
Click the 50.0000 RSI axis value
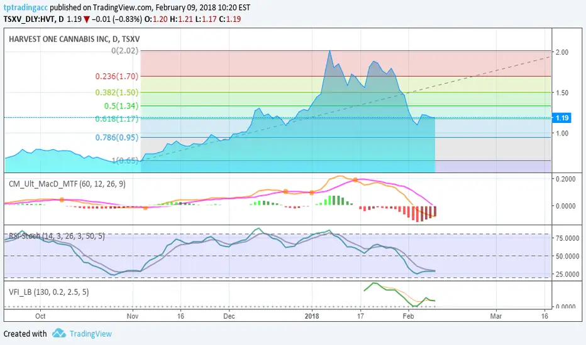tap(567, 256)
